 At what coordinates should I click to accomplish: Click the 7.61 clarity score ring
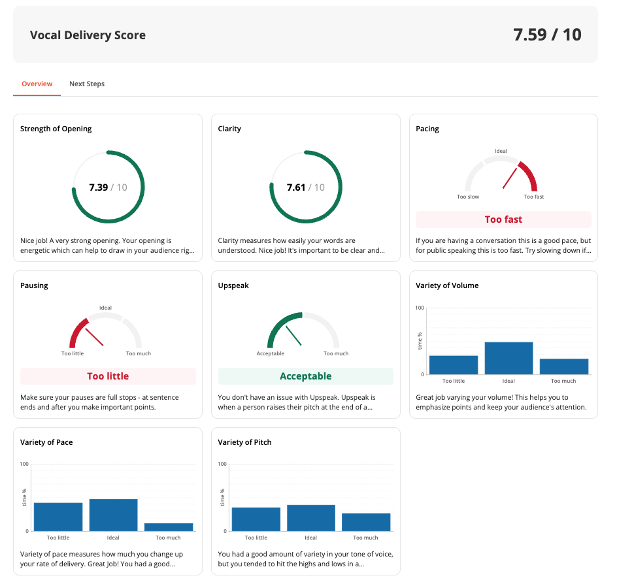pos(305,187)
